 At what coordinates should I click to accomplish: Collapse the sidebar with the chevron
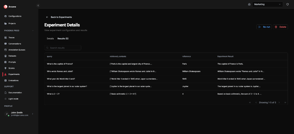(38, 5)
